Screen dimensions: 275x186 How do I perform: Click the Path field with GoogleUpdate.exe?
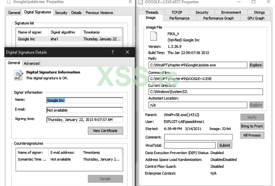[198, 65]
